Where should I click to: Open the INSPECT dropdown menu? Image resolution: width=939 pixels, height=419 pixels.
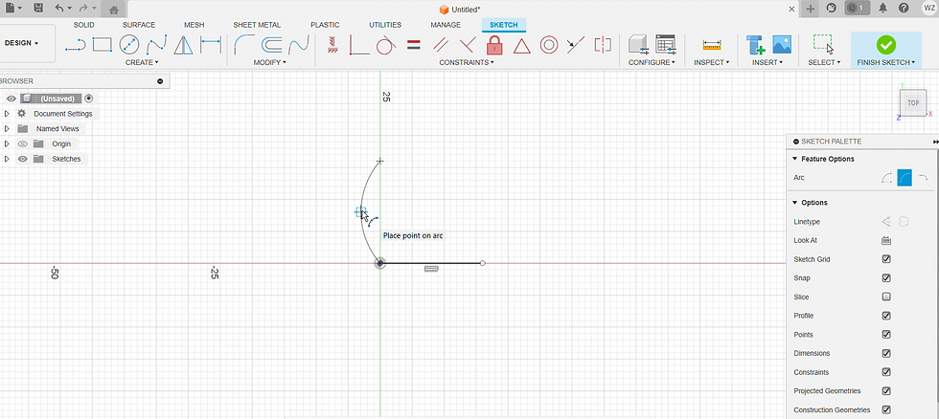(711, 63)
